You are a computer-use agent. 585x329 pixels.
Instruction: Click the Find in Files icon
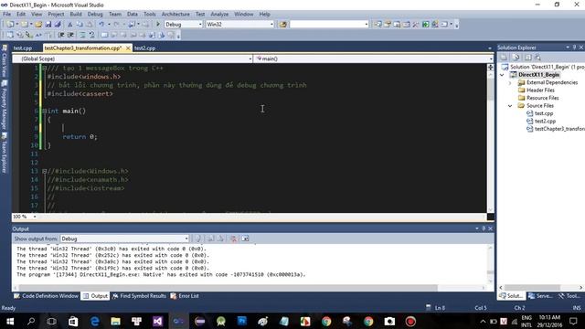tap(282, 25)
